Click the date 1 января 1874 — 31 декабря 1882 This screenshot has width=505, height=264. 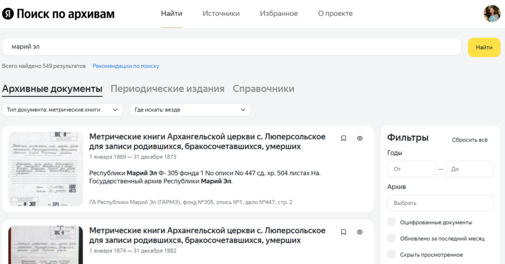(133, 251)
